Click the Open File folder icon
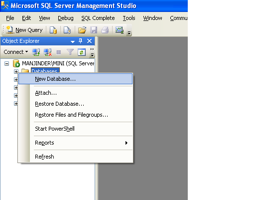 pos(82,30)
